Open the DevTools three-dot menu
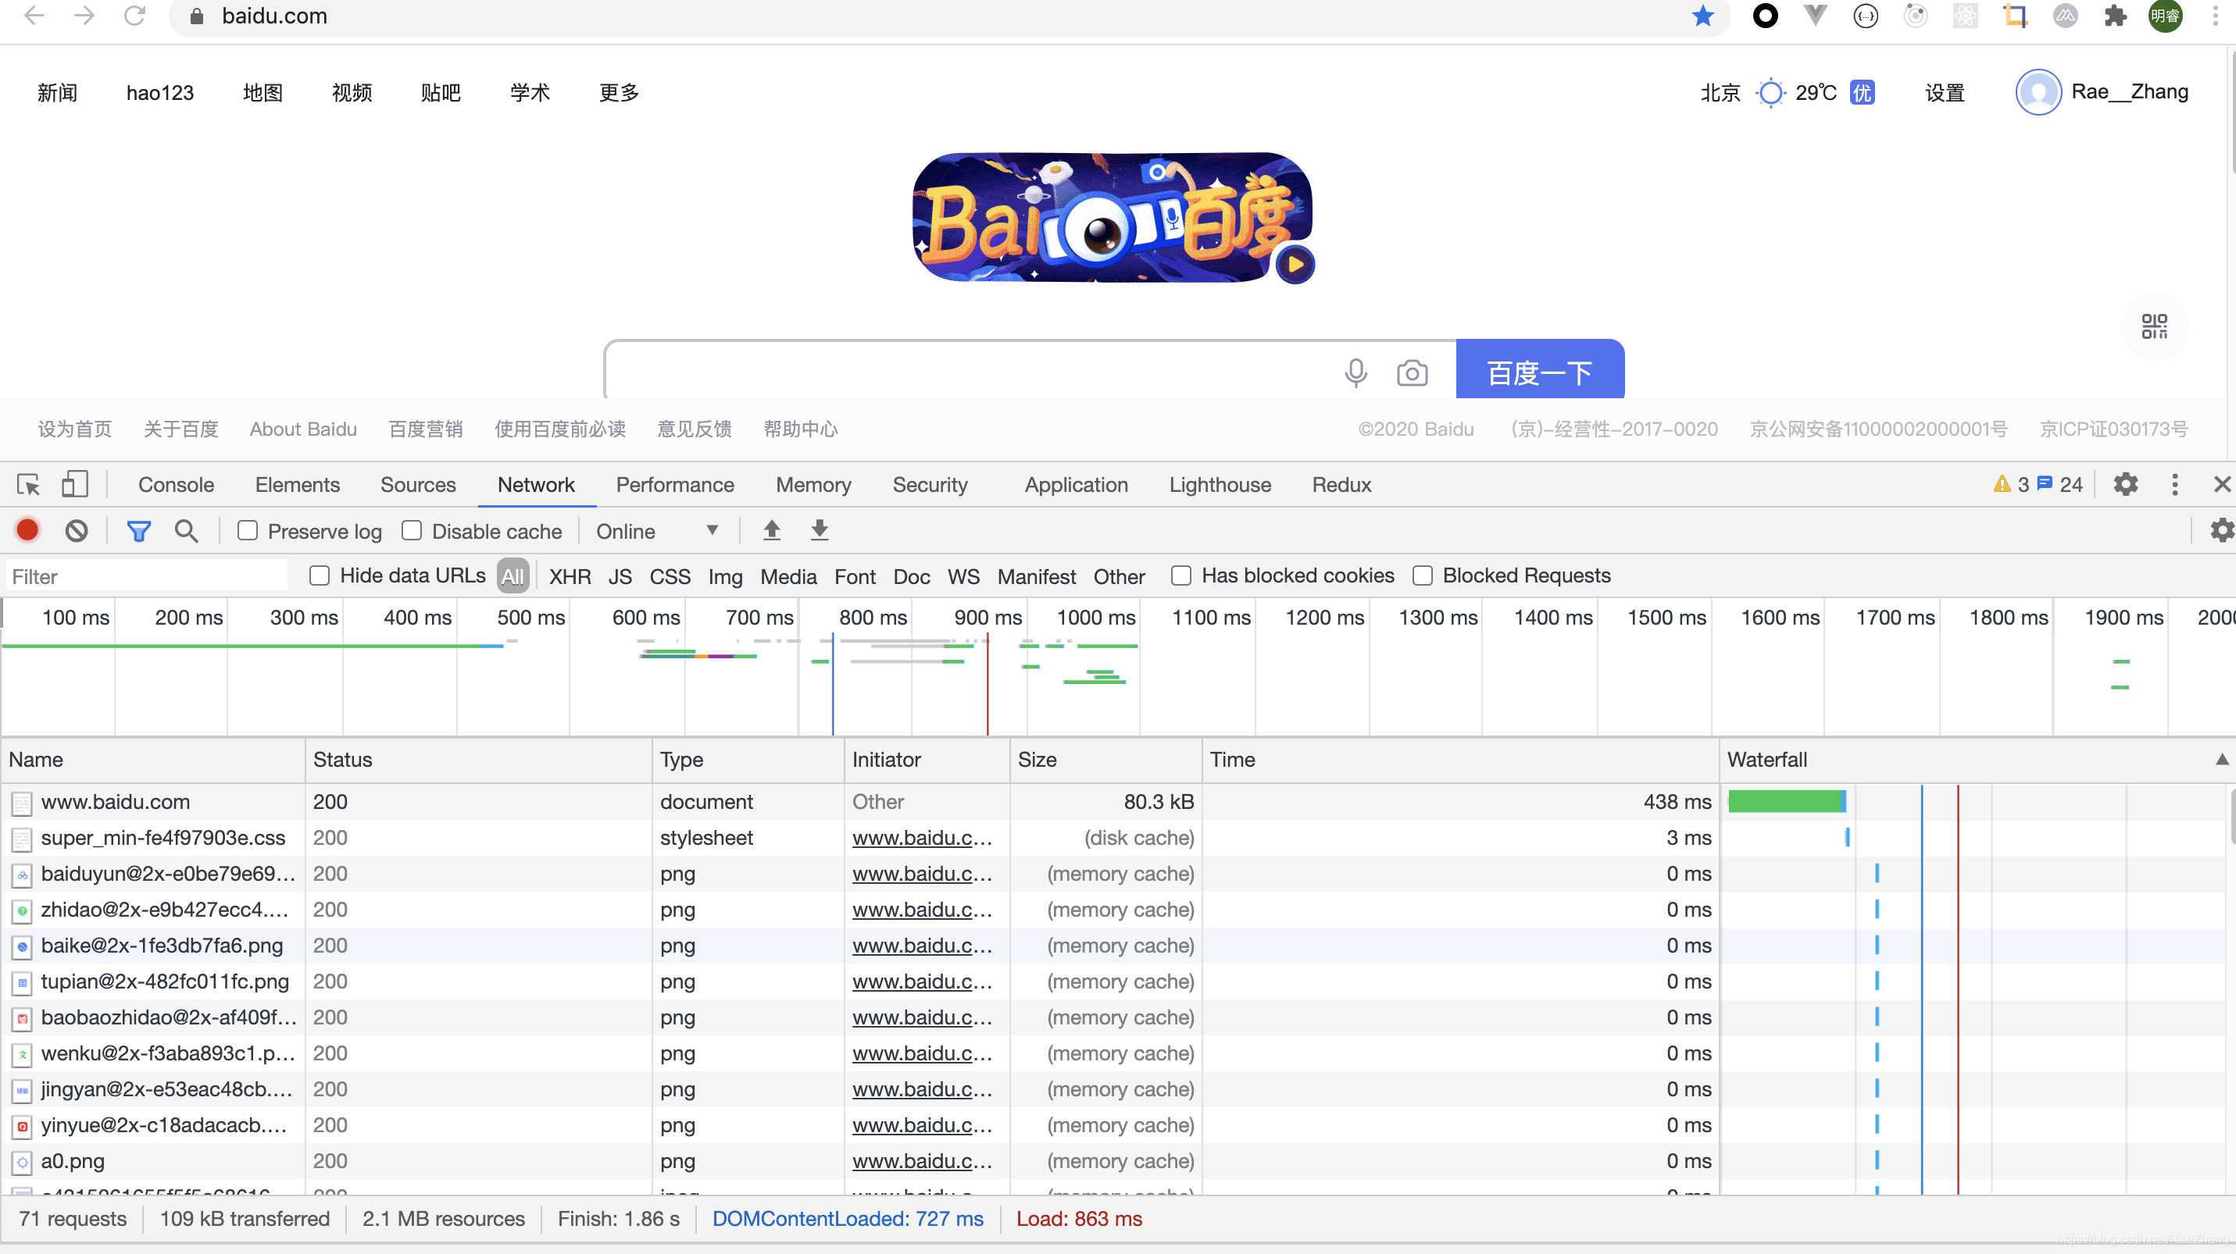The image size is (2236, 1254). coord(2174,485)
